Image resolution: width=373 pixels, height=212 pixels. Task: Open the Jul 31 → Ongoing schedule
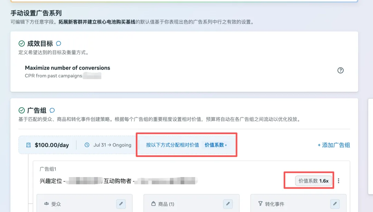tap(112, 145)
